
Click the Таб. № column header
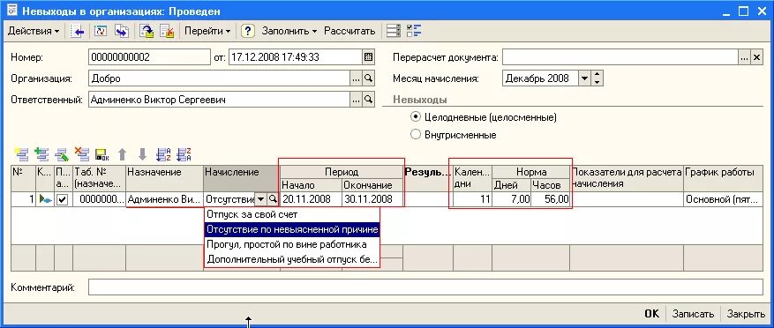99,178
